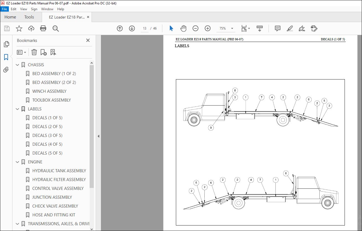Click the read mode keyboard icon

[x=260, y=28]
